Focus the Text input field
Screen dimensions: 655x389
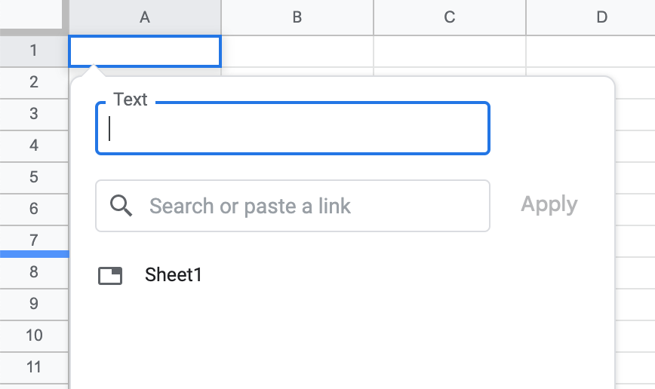(x=293, y=129)
